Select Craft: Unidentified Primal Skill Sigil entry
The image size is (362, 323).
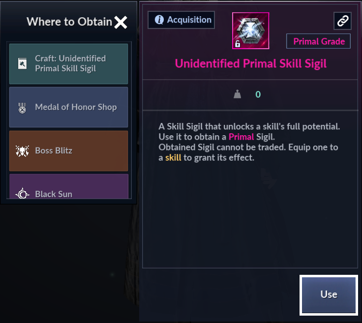click(x=68, y=64)
